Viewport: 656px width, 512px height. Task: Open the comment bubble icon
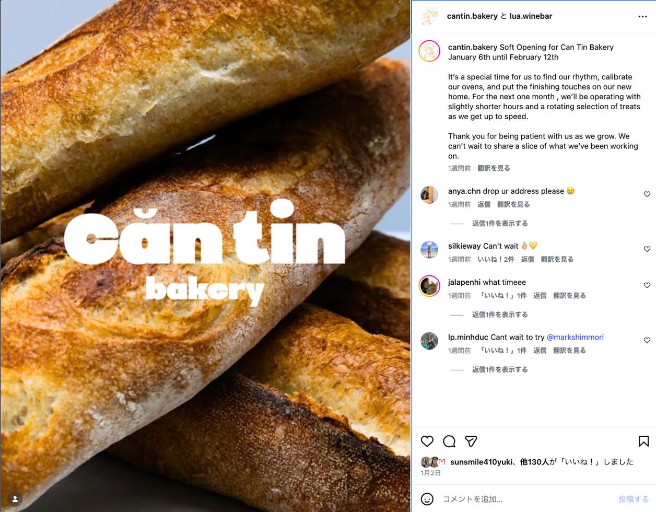(449, 441)
